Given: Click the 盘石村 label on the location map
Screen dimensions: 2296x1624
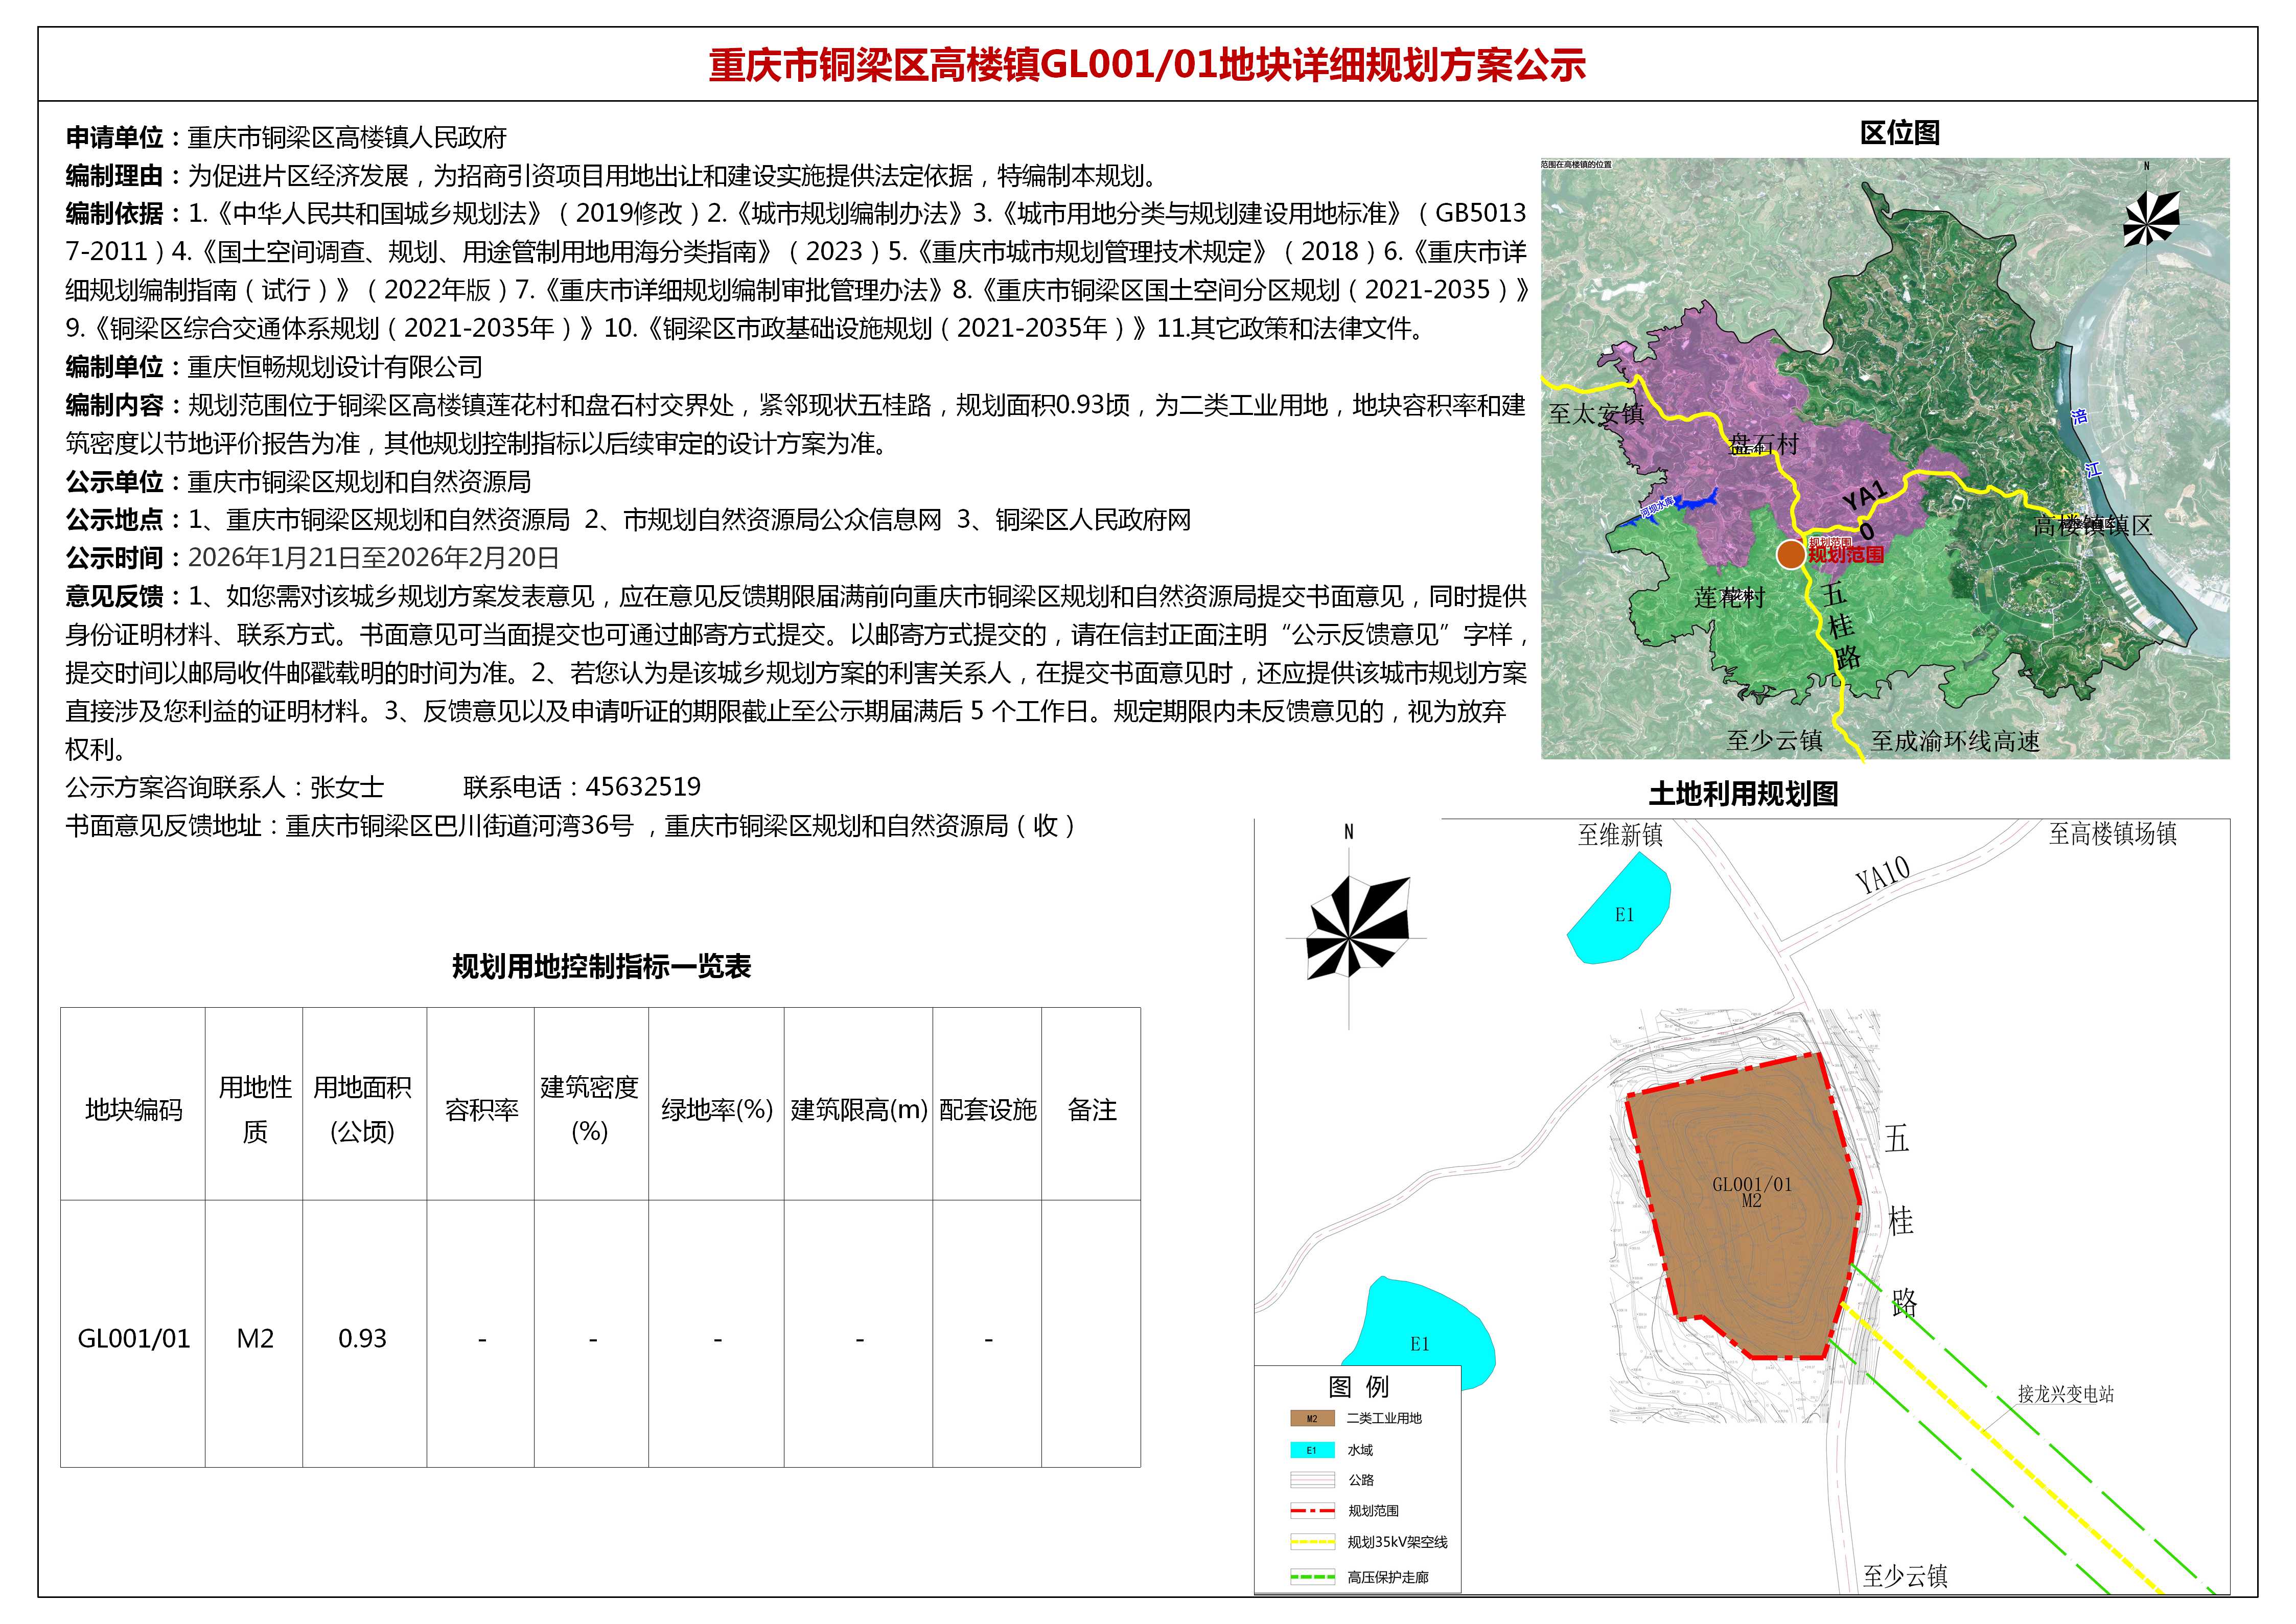Looking at the screenshot, I should point(1764,445).
